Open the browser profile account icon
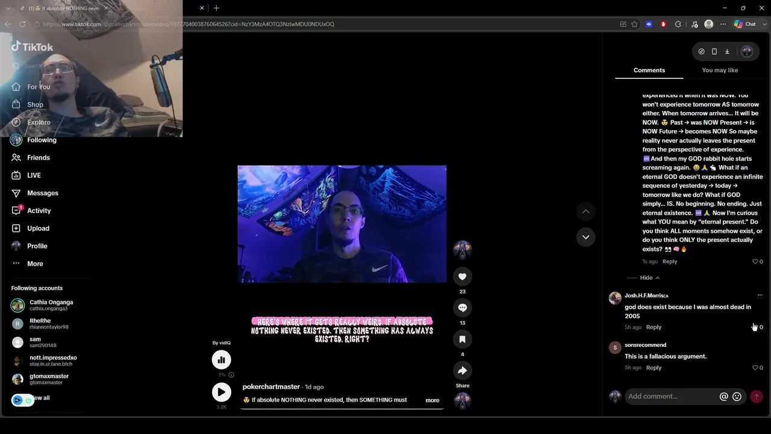The image size is (771, 434). pyautogui.click(x=709, y=24)
